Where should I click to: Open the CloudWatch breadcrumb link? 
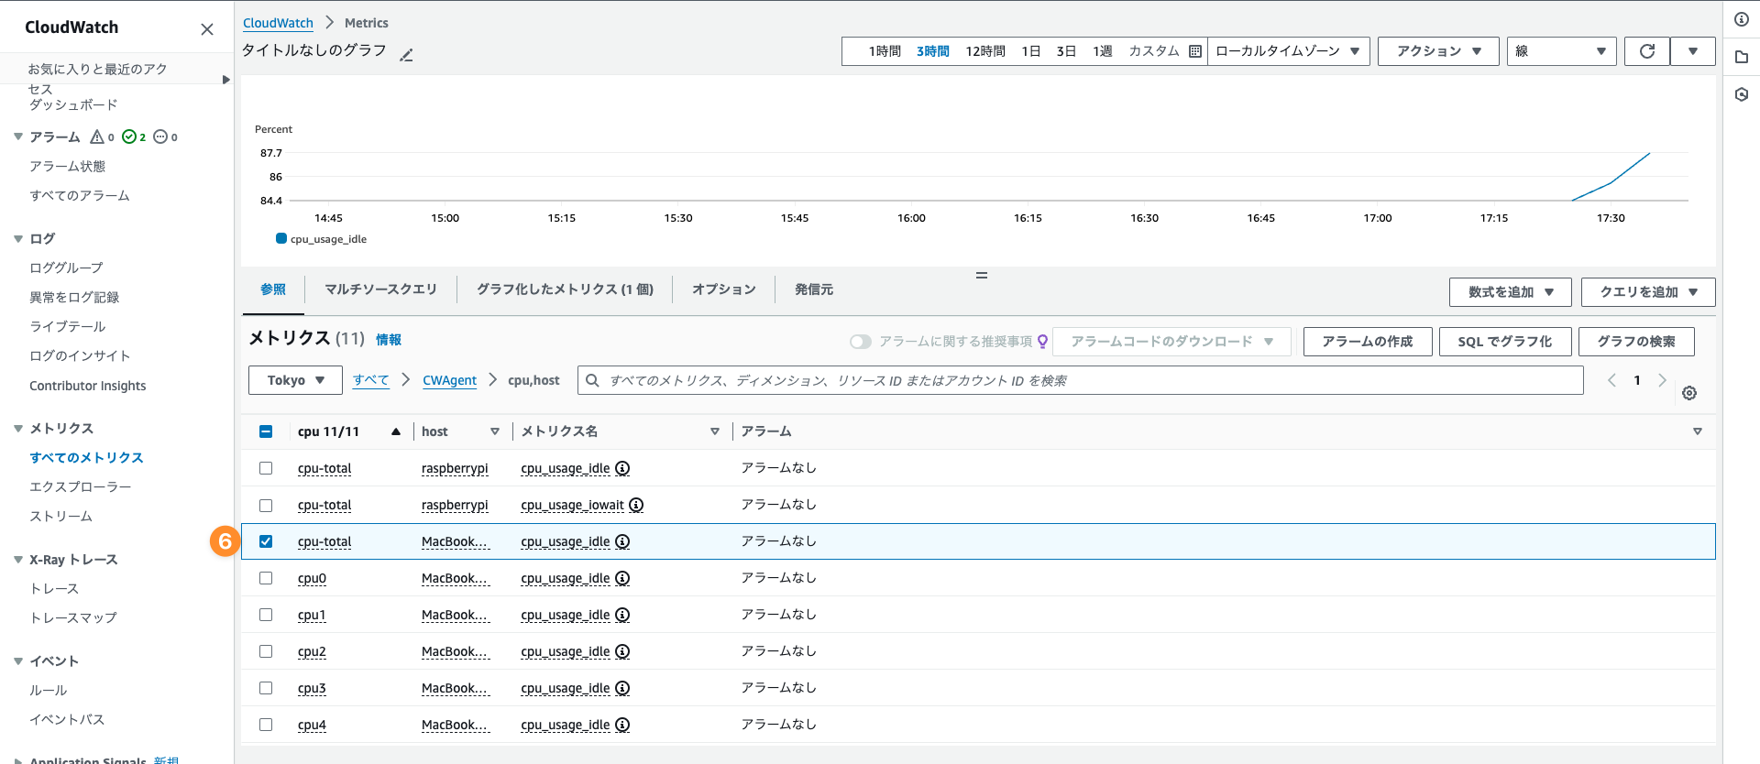[278, 23]
